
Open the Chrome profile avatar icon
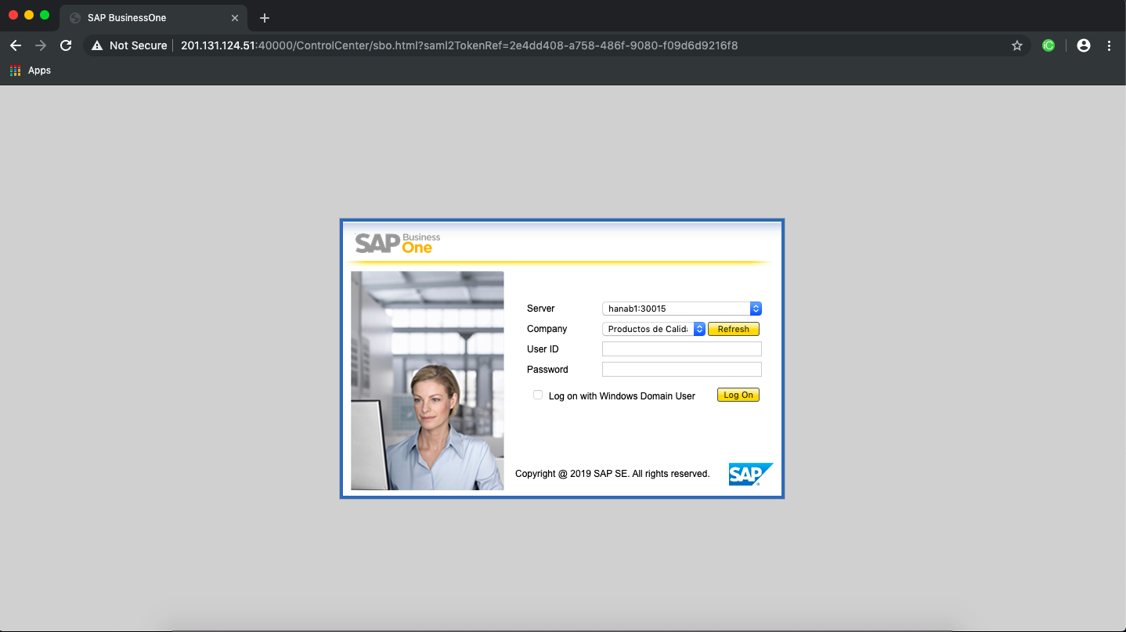point(1084,45)
